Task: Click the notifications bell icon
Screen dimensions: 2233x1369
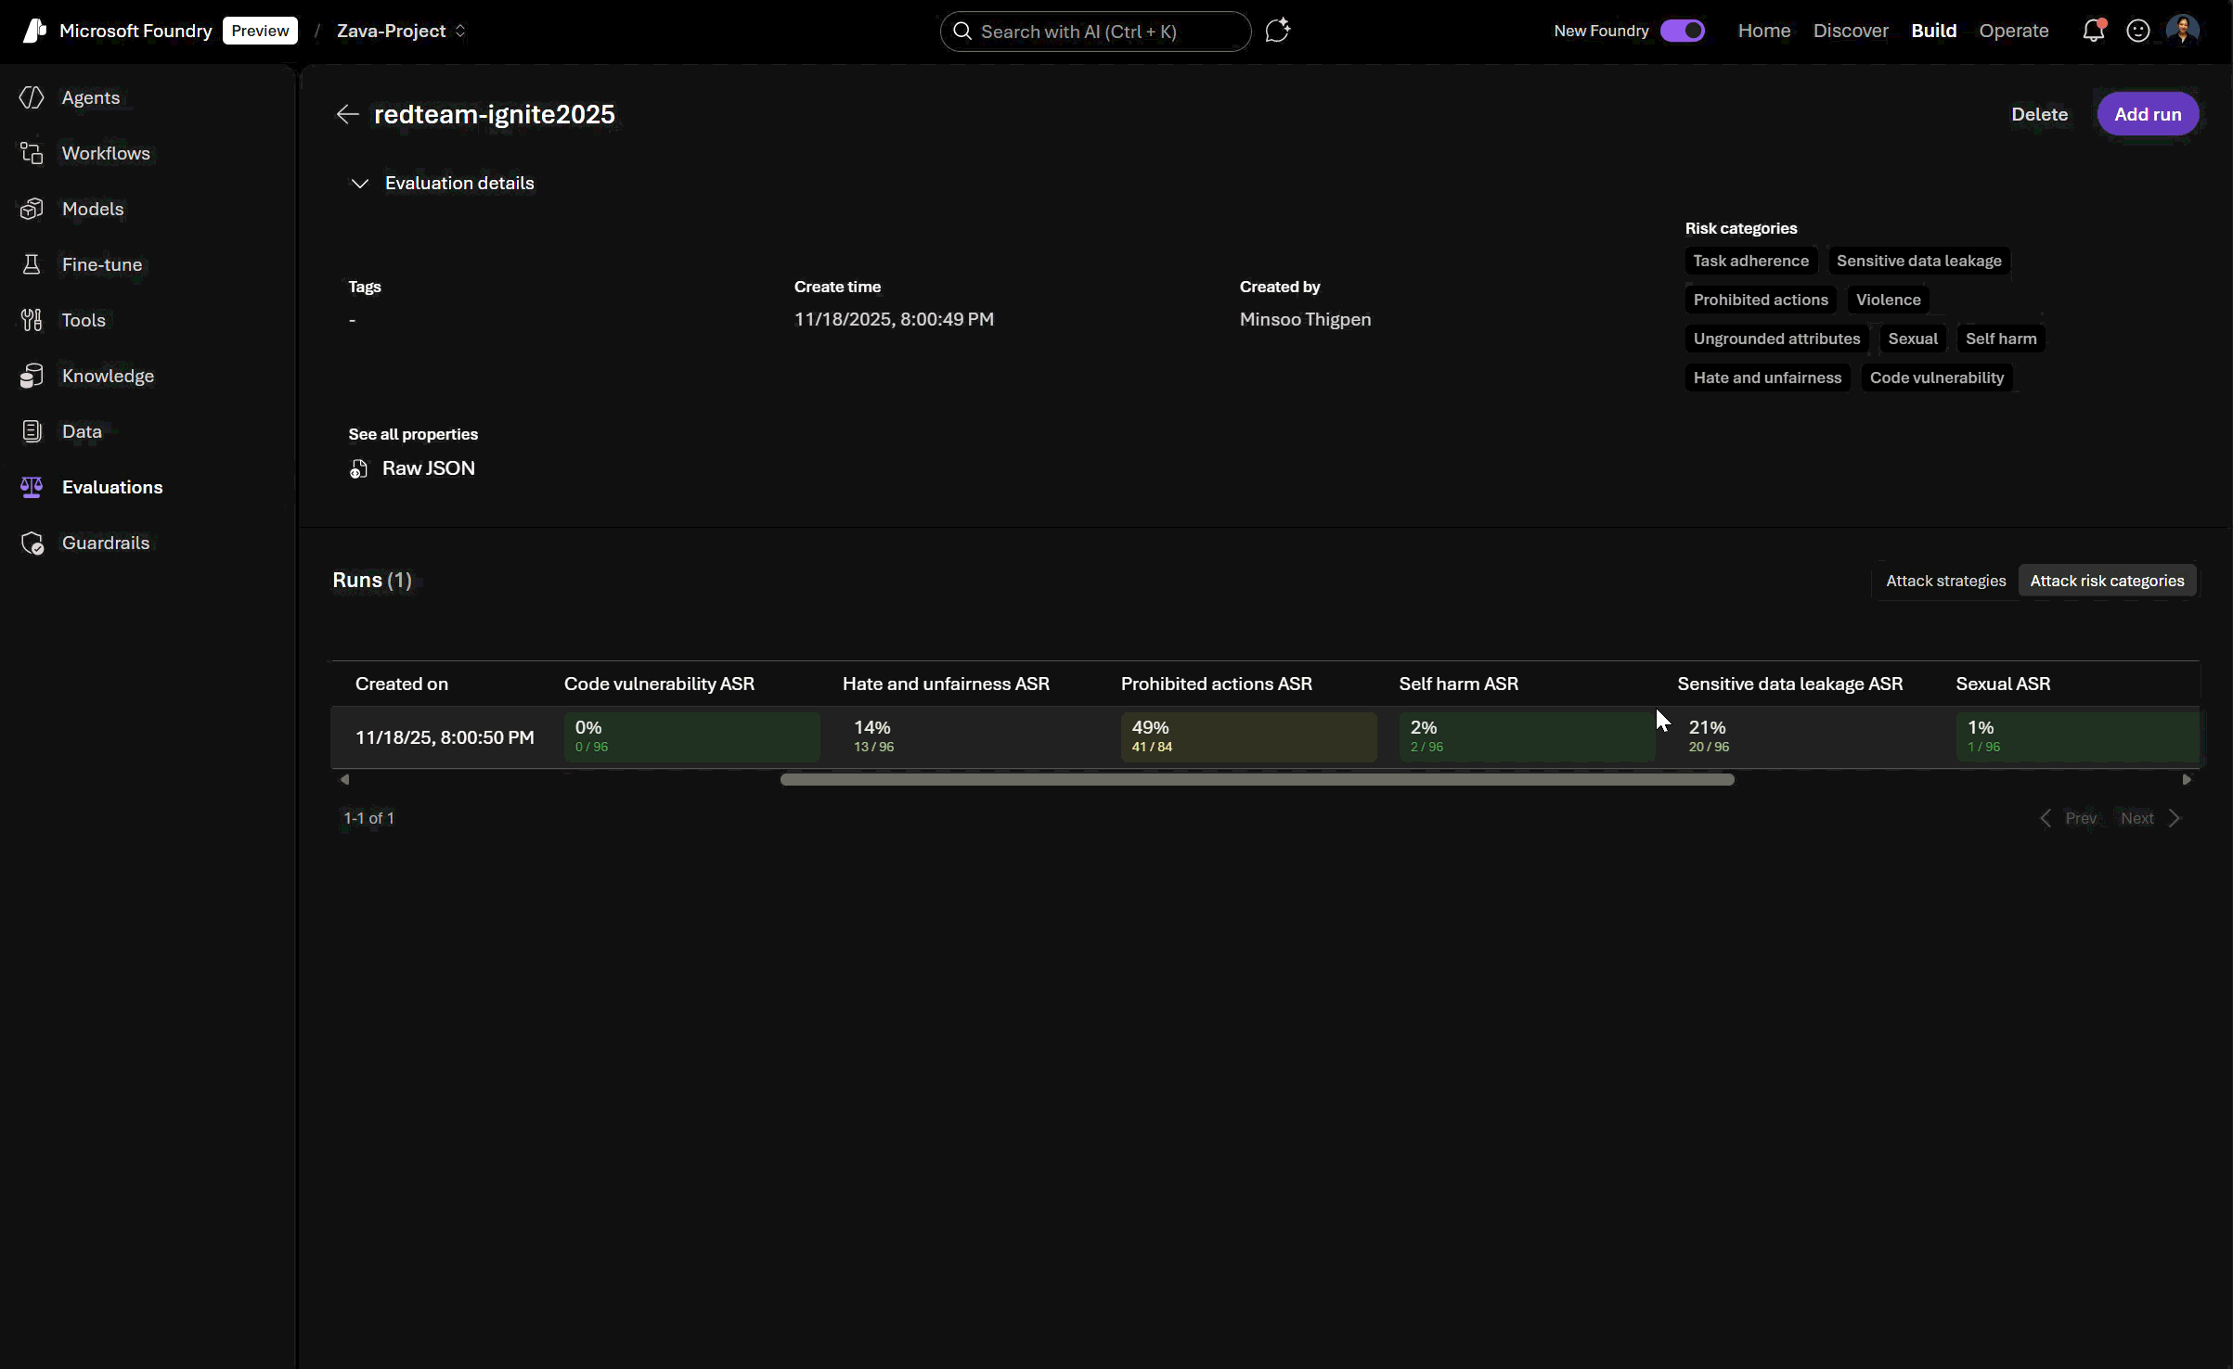Action: click(x=2093, y=31)
